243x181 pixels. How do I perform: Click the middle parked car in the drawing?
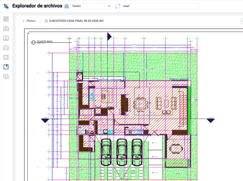tap(122, 152)
